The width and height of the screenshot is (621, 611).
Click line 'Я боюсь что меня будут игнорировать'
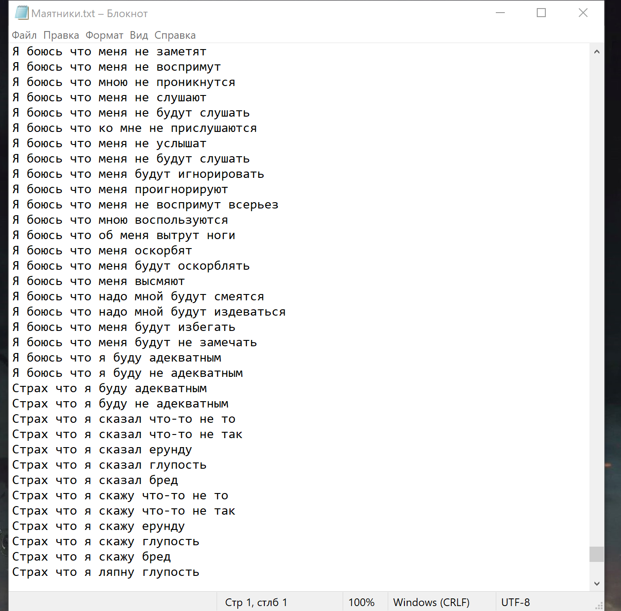click(x=138, y=174)
